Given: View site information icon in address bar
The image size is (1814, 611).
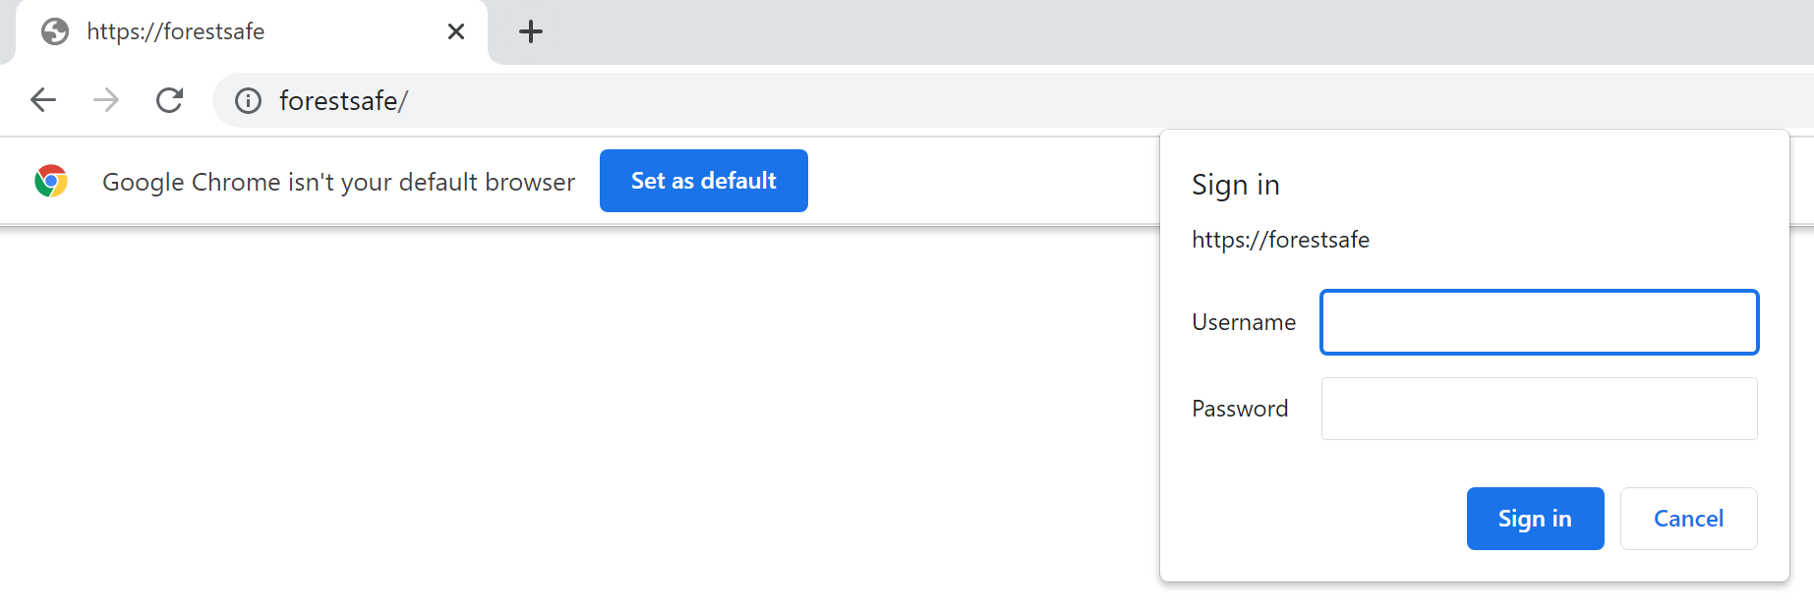Looking at the screenshot, I should point(249,101).
